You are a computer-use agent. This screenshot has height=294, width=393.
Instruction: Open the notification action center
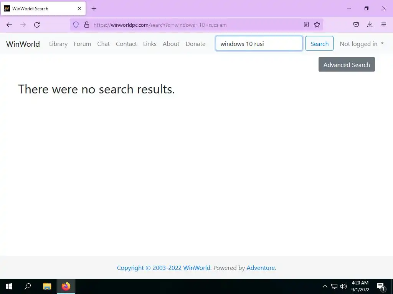pos(381,286)
